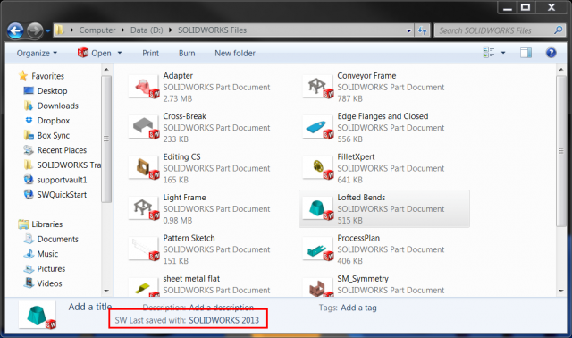Open the Organize menu
Viewport: 572px width, 338px height.
(37, 54)
